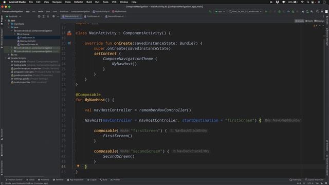Screen dimensions: 329x185
Task: Open the app run configuration dropdown
Action: 220,11
